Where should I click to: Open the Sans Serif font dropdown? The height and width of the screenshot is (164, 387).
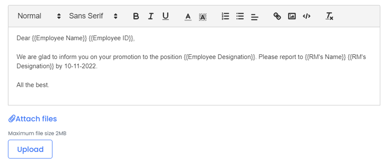point(93,16)
